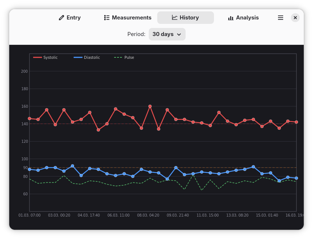Click the first diastolic data point

tap(29, 169)
